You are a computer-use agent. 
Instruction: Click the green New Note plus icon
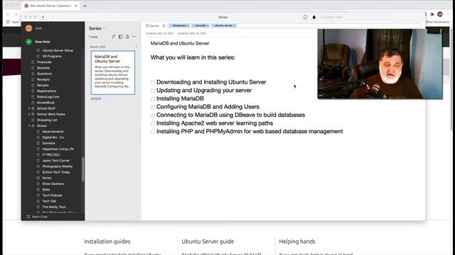pos(28,42)
